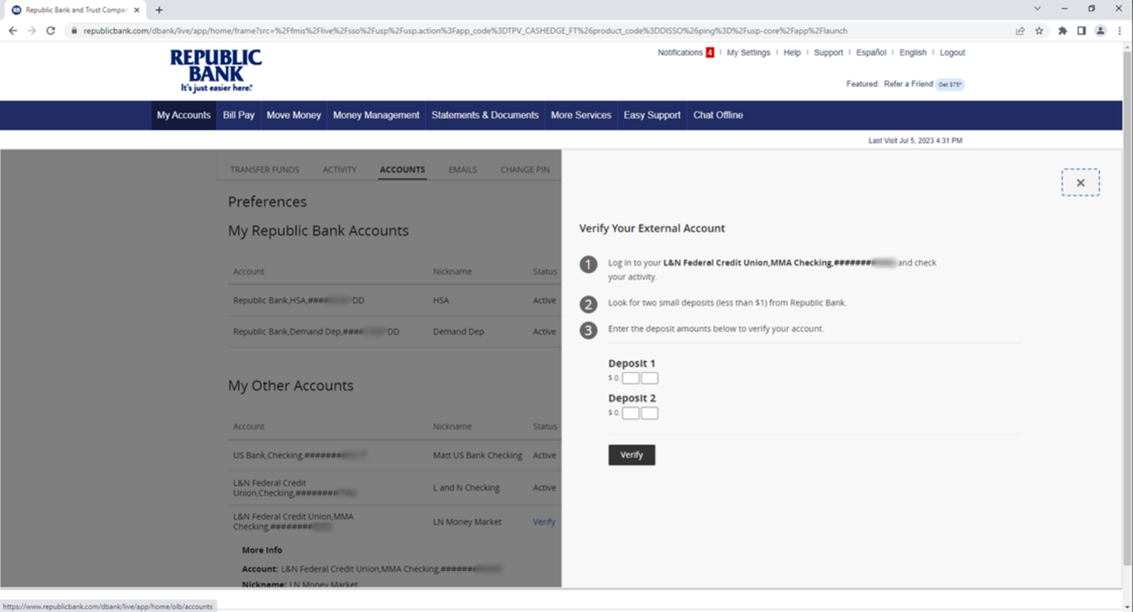Open Statements & Documents menu
The height and width of the screenshot is (612, 1133).
pos(485,115)
